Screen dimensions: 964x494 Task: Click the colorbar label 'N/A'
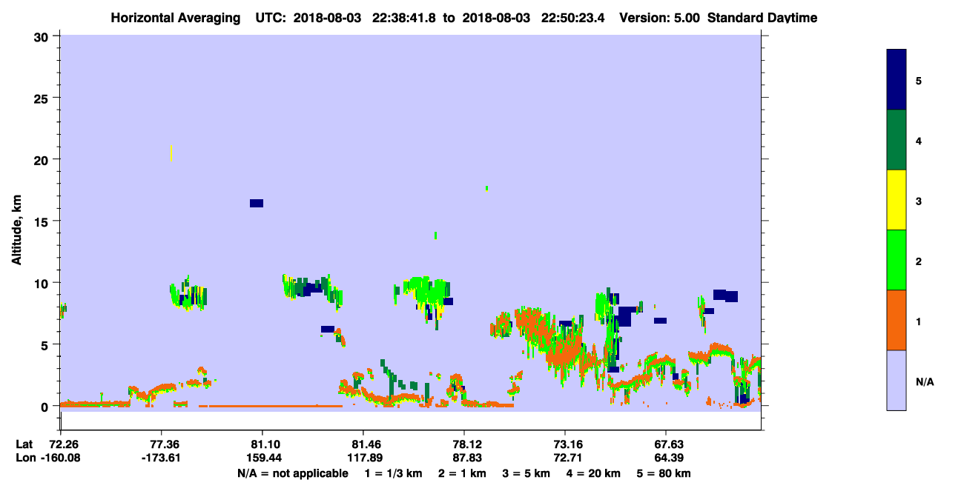click(x=925, y=381)
